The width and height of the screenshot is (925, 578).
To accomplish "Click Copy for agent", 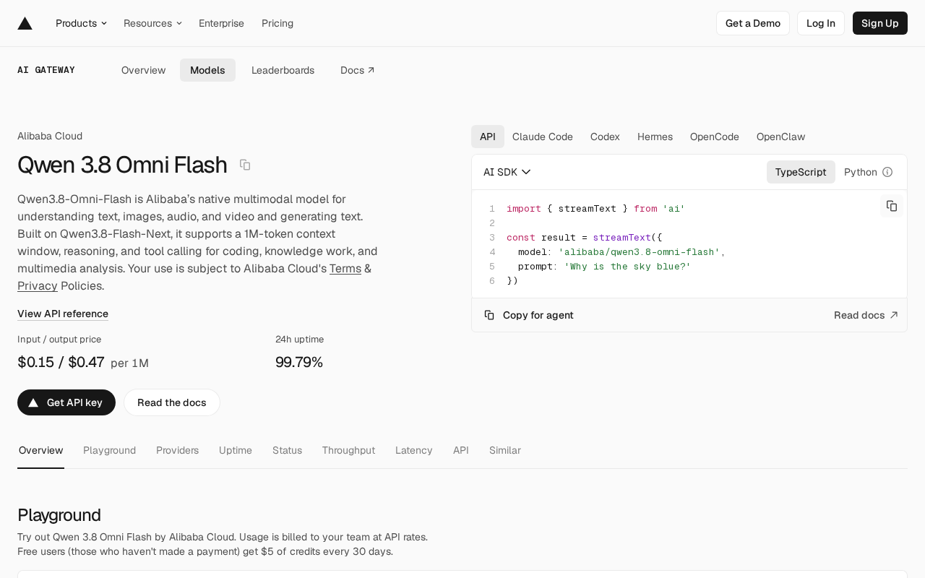I will click(529, 315).
